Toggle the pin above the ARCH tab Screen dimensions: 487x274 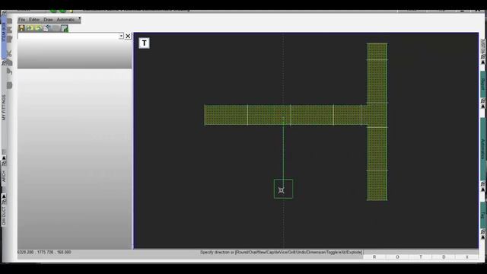4,163
